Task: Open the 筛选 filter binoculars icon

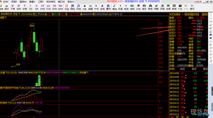Action: click(x=150, y=7)
